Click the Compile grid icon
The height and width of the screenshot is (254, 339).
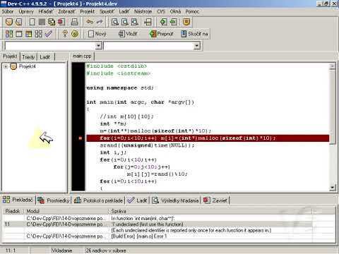point(9,34)
